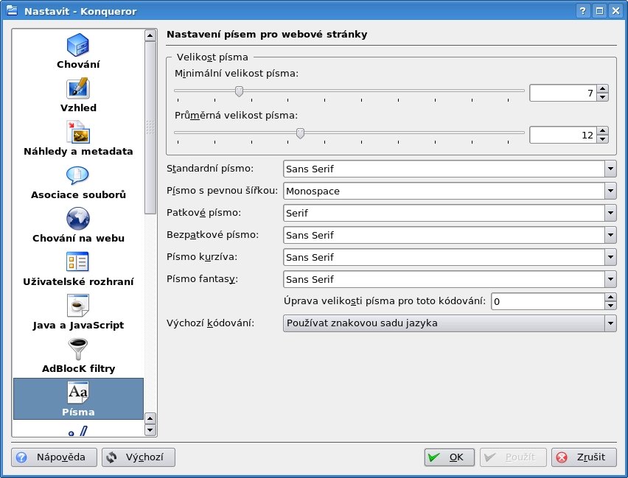Click the Nápověda button
The image size is (628, 478).
(x=54, y=457)
